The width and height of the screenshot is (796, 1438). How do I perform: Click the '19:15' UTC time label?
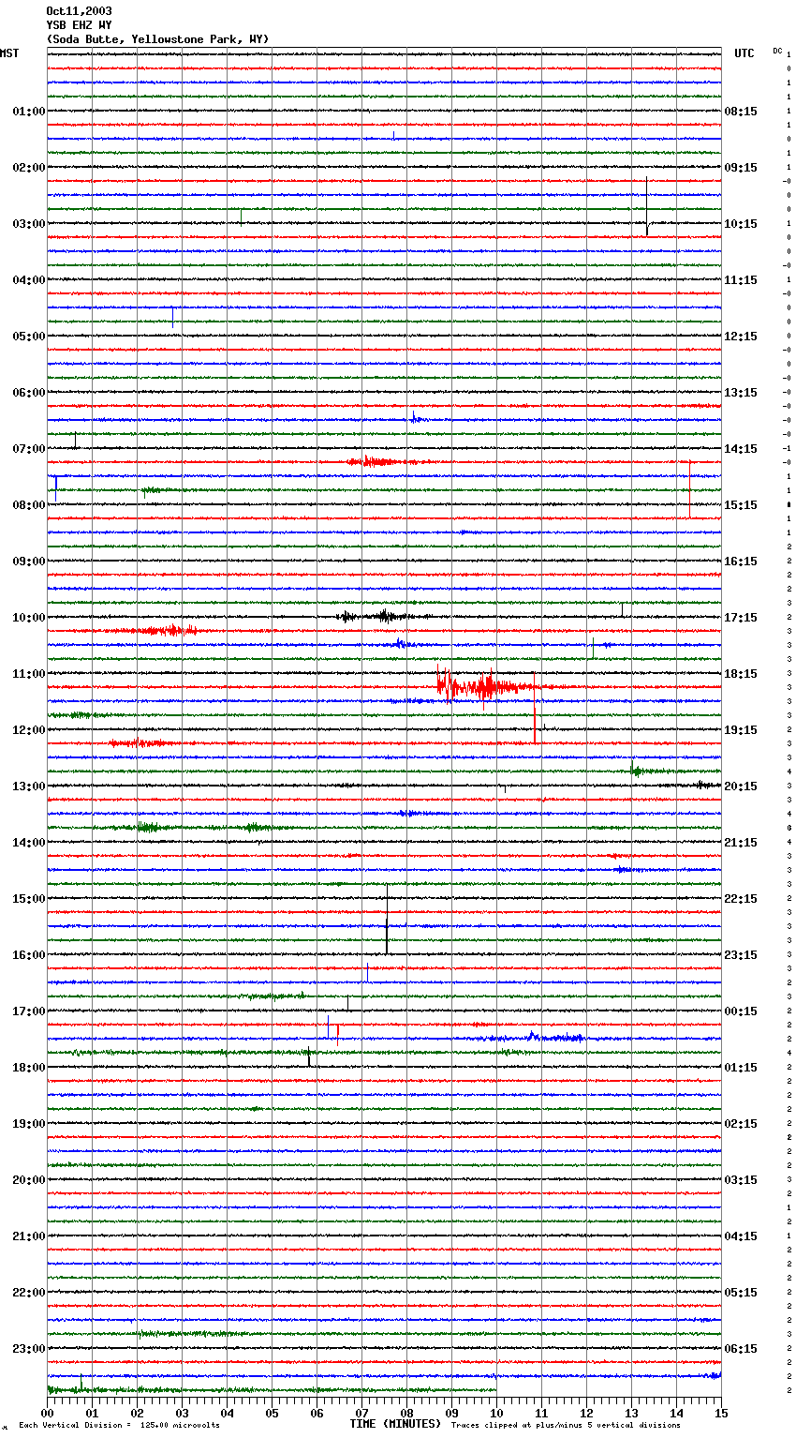point(741,730)
